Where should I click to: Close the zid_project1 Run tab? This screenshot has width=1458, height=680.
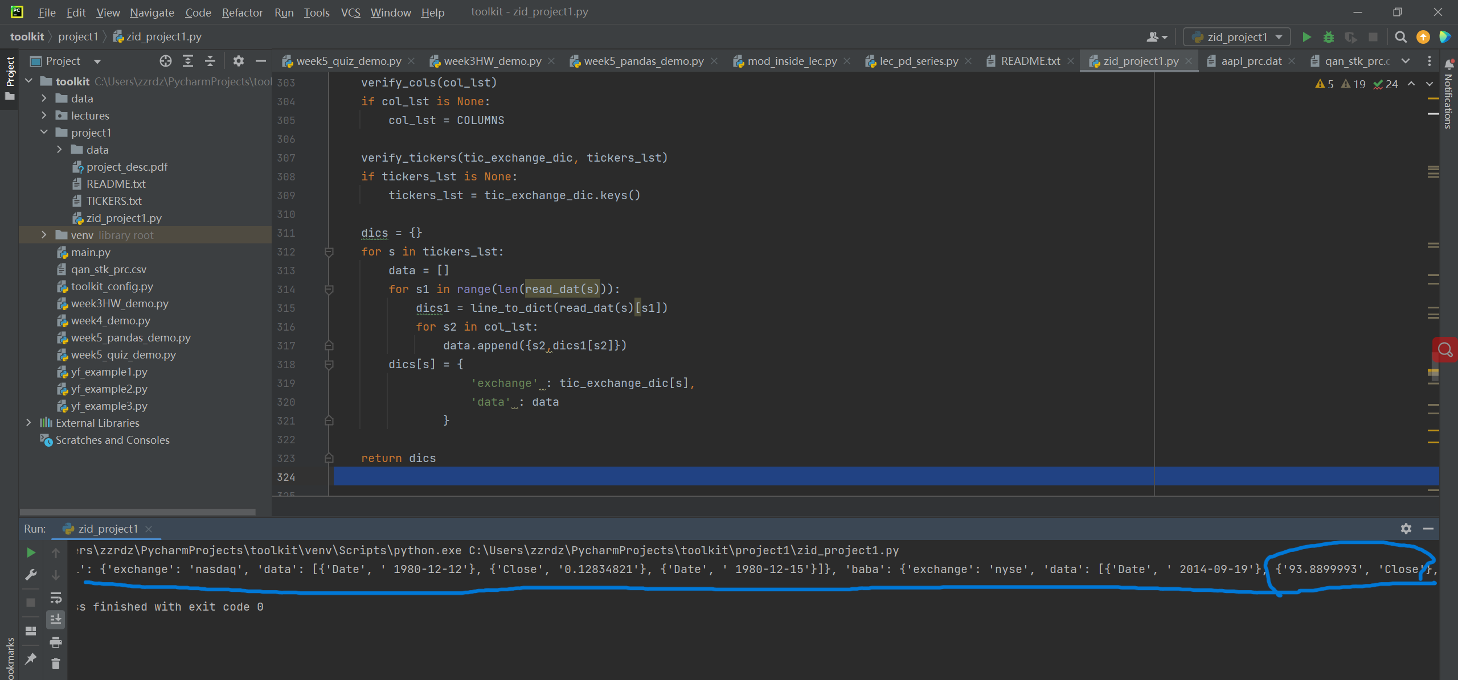[149, 529]
